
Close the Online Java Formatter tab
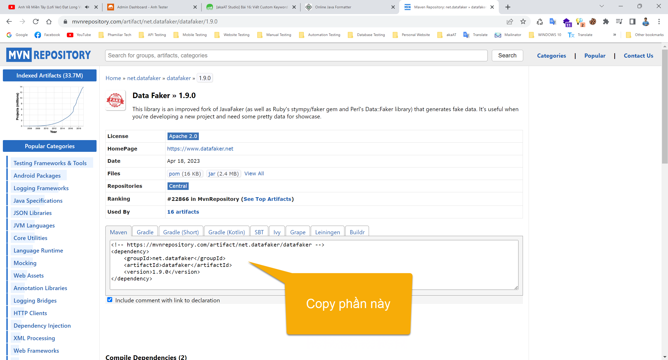coord(393,7)
